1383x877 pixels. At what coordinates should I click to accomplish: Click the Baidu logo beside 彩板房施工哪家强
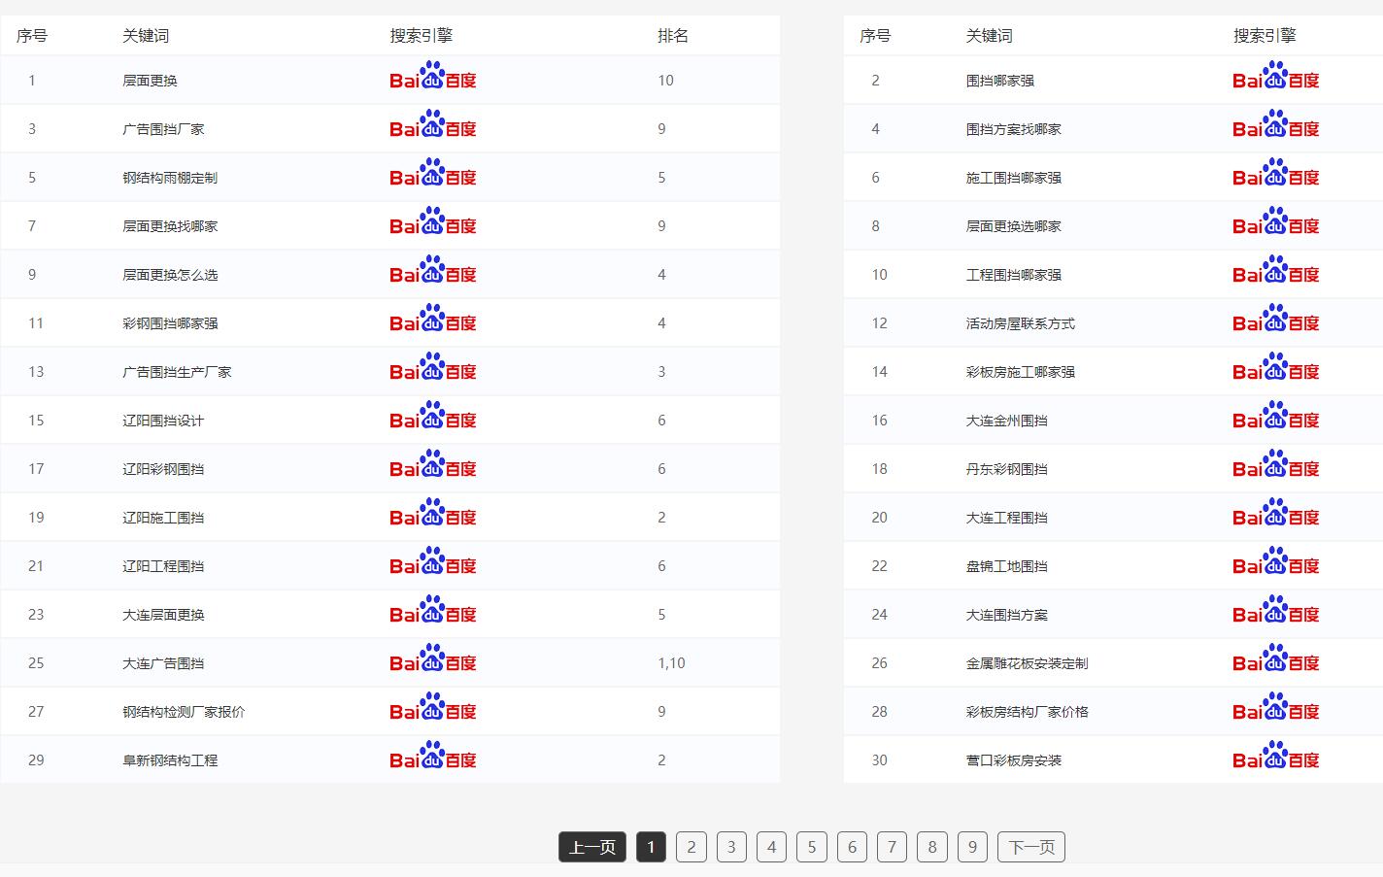[1276, 367]
